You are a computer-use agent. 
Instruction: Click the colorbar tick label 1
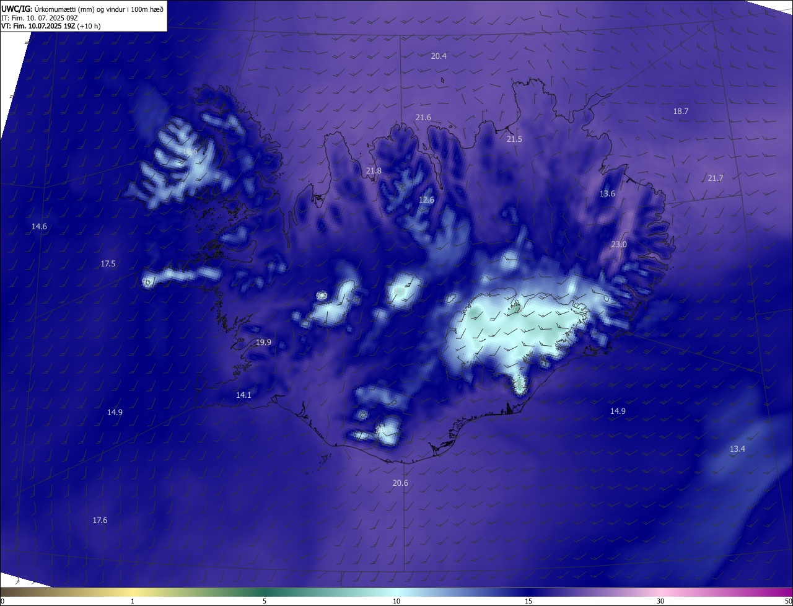[133, 602]
